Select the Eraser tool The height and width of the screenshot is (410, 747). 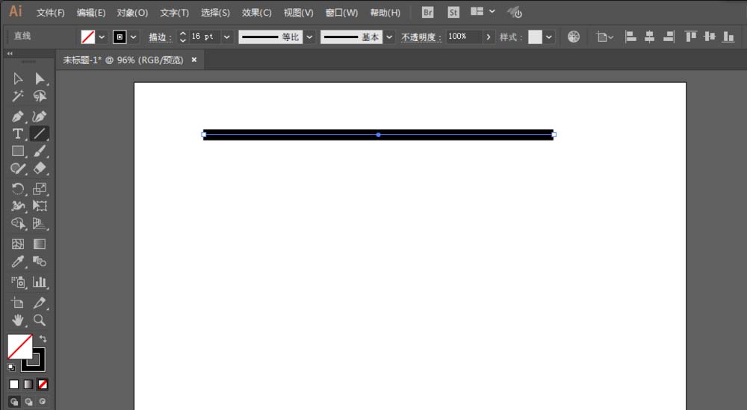40,168
